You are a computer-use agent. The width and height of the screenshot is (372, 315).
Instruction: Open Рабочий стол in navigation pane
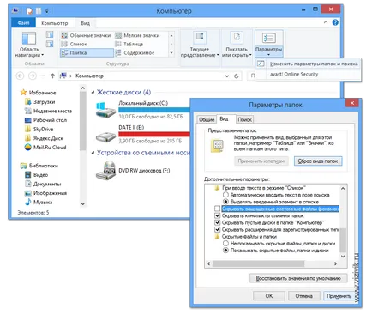pyautogui.click(x=45, y=120)
